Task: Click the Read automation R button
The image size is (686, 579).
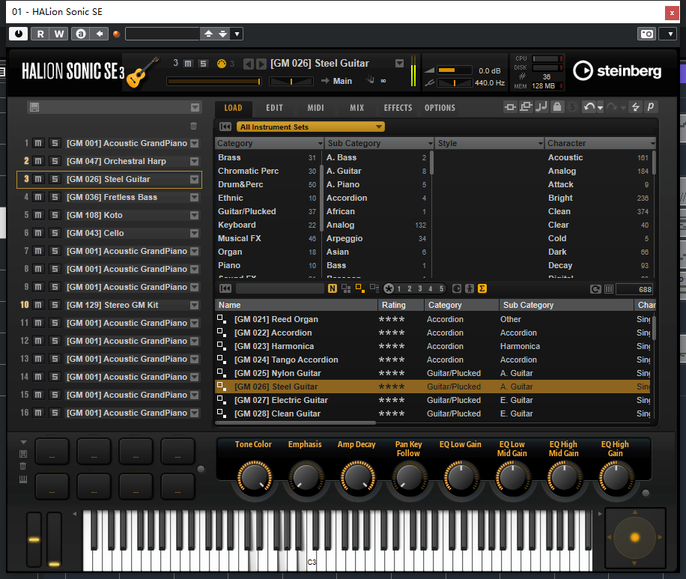Action: click(40, 34)
